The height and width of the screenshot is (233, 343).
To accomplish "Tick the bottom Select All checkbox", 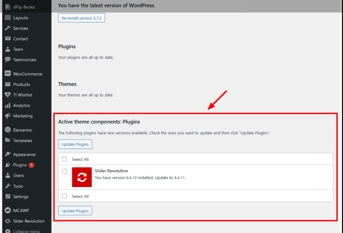I will click(x=64, y=196).
